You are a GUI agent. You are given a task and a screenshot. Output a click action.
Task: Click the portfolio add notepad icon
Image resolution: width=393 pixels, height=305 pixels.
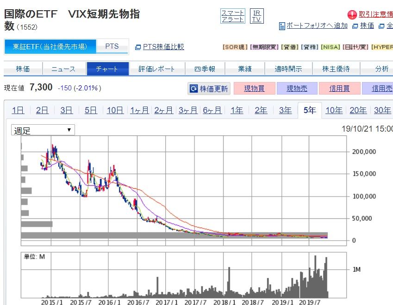pos(282,26)
